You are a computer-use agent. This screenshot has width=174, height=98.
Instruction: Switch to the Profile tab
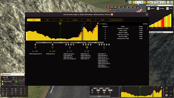click(34, 20)
